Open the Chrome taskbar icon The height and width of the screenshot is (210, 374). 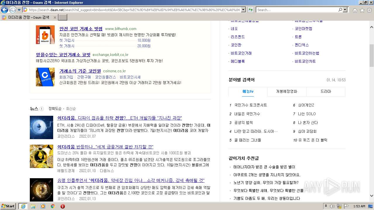click(53, 206)
